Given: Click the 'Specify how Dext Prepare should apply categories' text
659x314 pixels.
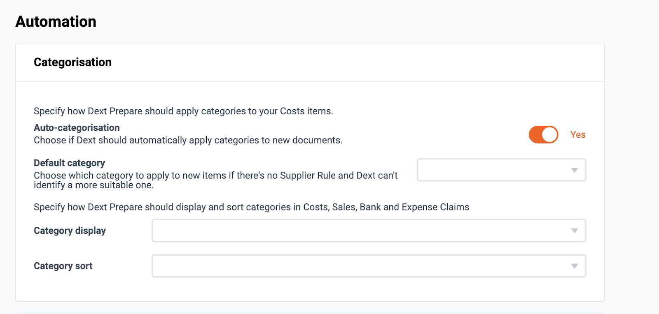Looking at the screenshot, I should click(x=183, y=111).
